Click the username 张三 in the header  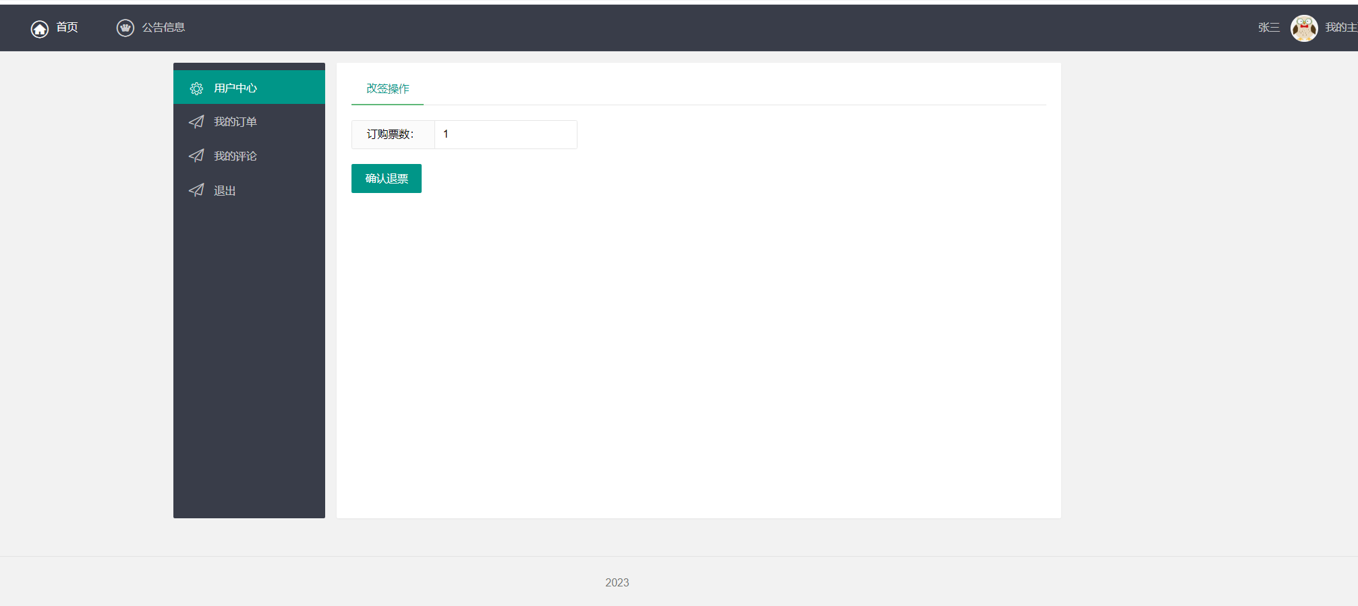(x=1268, y=28)
